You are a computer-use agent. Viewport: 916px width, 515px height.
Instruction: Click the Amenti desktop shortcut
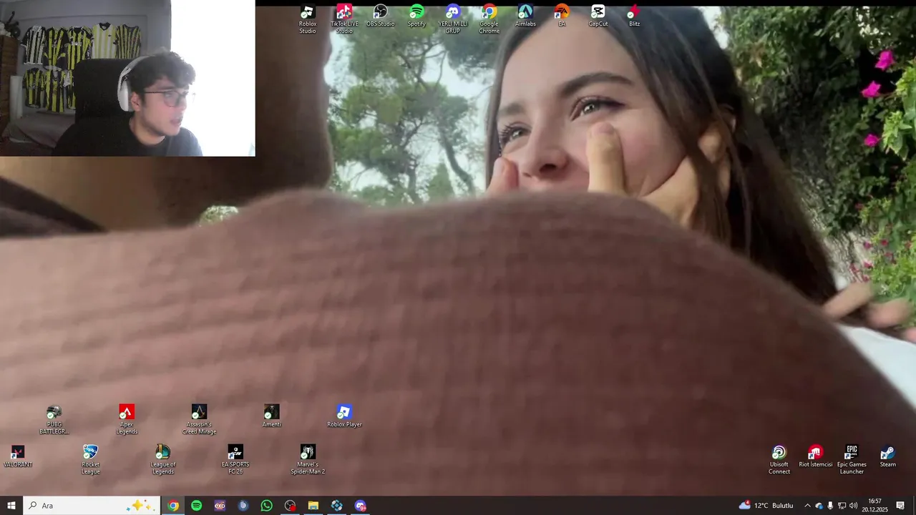click(272, 416)
